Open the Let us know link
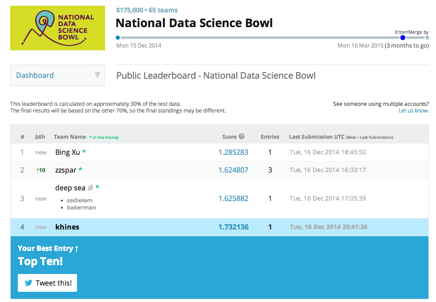This screenshot has width=436, height=302. 413,110
